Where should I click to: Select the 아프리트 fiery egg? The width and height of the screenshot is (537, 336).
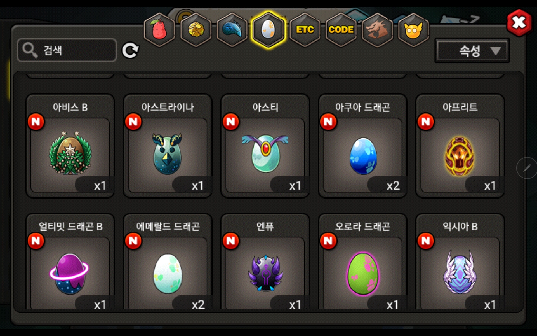click(x=460, y=146)
